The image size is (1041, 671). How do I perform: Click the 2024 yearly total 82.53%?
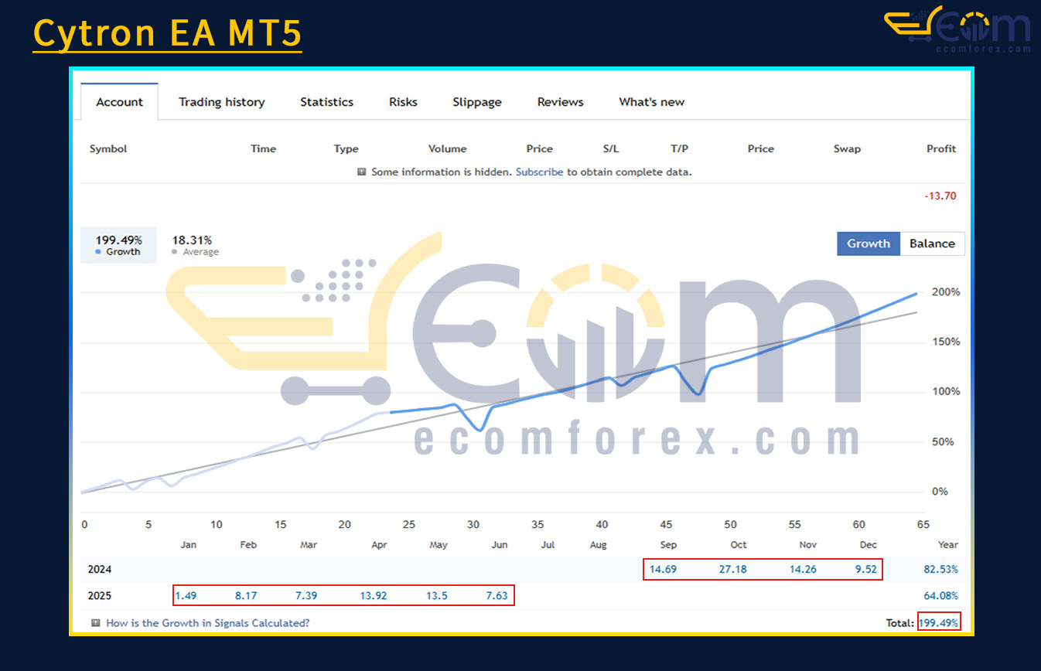(940, 569)
